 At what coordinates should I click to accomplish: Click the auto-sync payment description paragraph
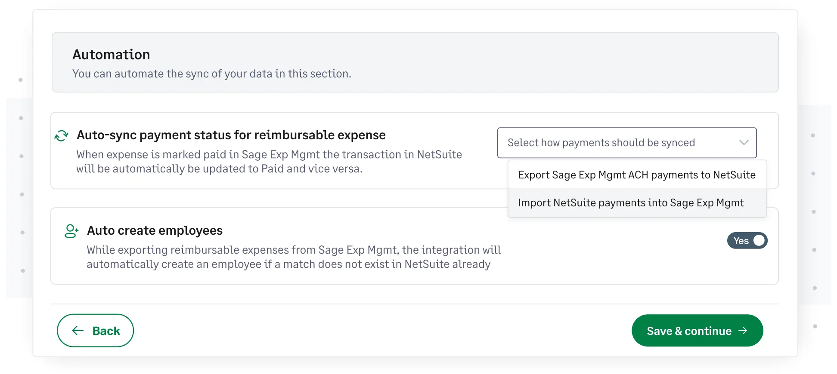point(269,162)
